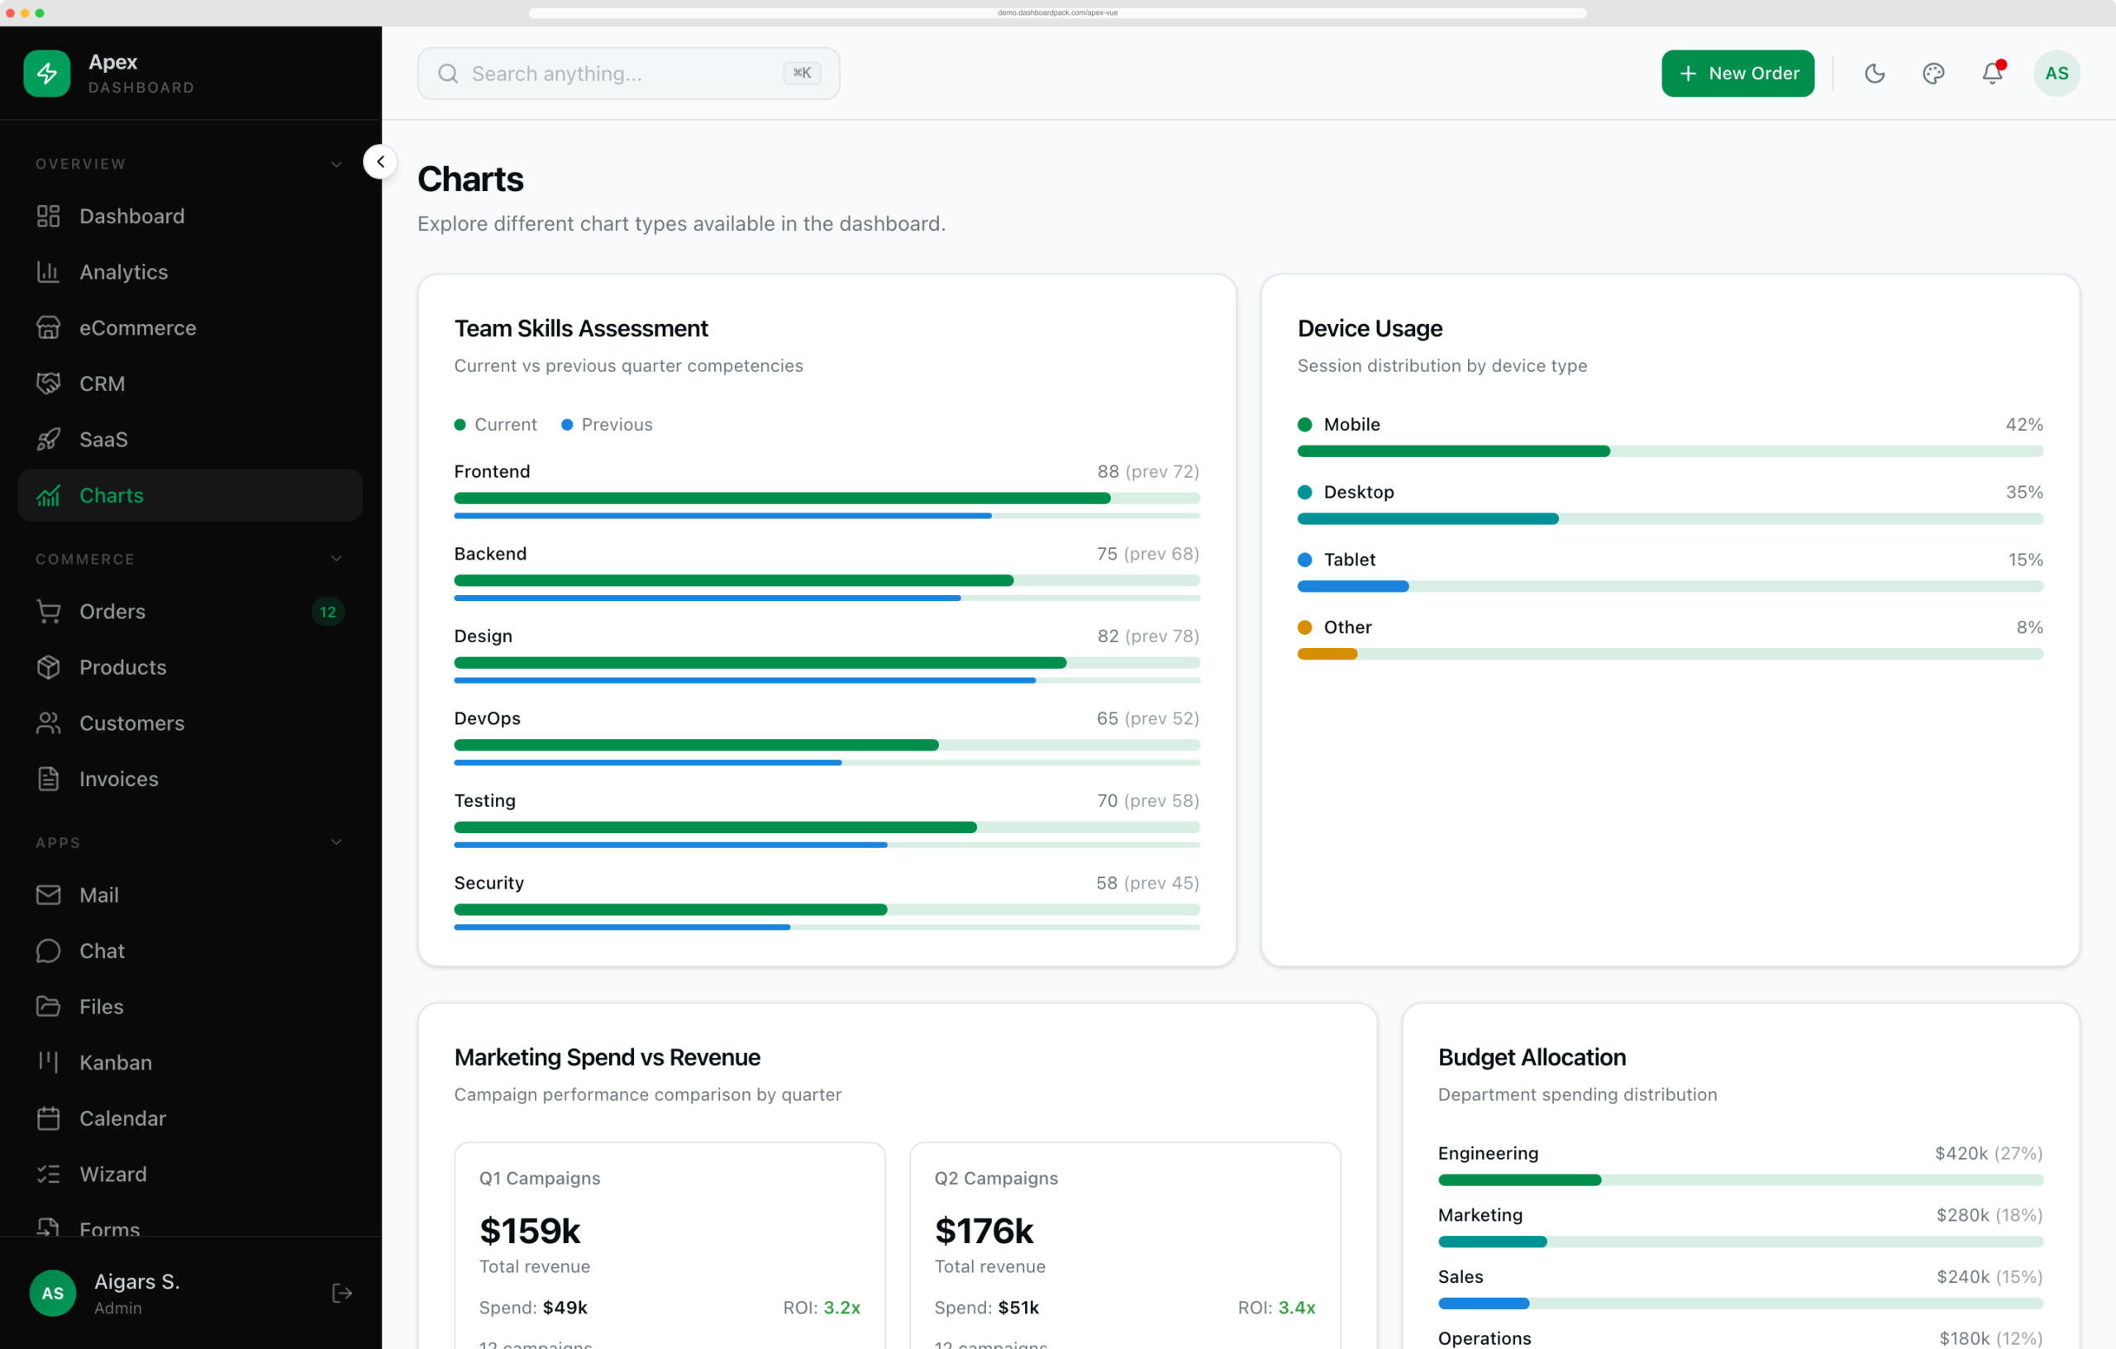Select Orders in sidebar

tap(190, 611)
